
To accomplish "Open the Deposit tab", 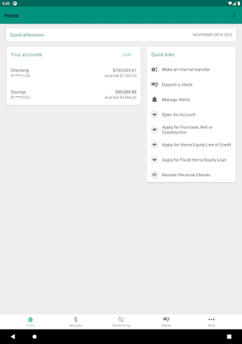I will (x=166, y=321).
